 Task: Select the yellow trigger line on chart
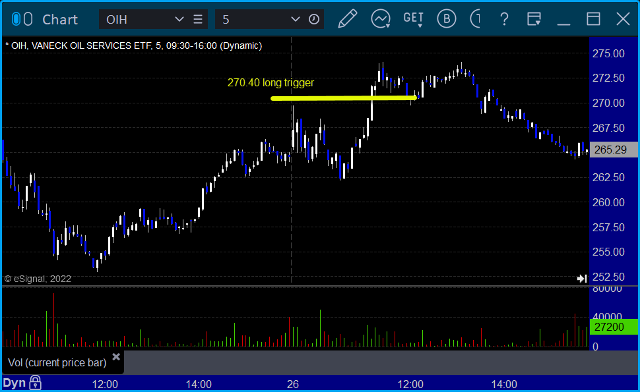tap(343, 98)
